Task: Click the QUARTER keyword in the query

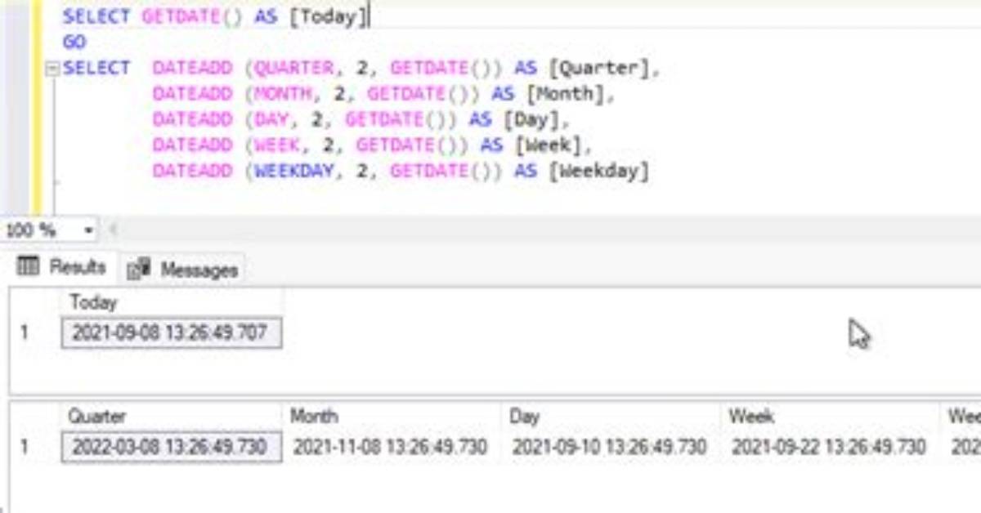Action: pos(293,69)
